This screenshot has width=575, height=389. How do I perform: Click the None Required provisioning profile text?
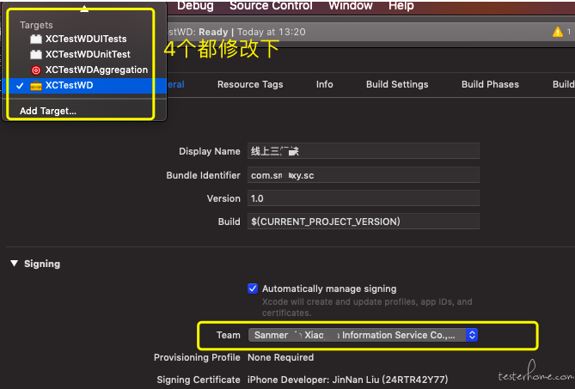pyautogui.click(x=280, y=357)
